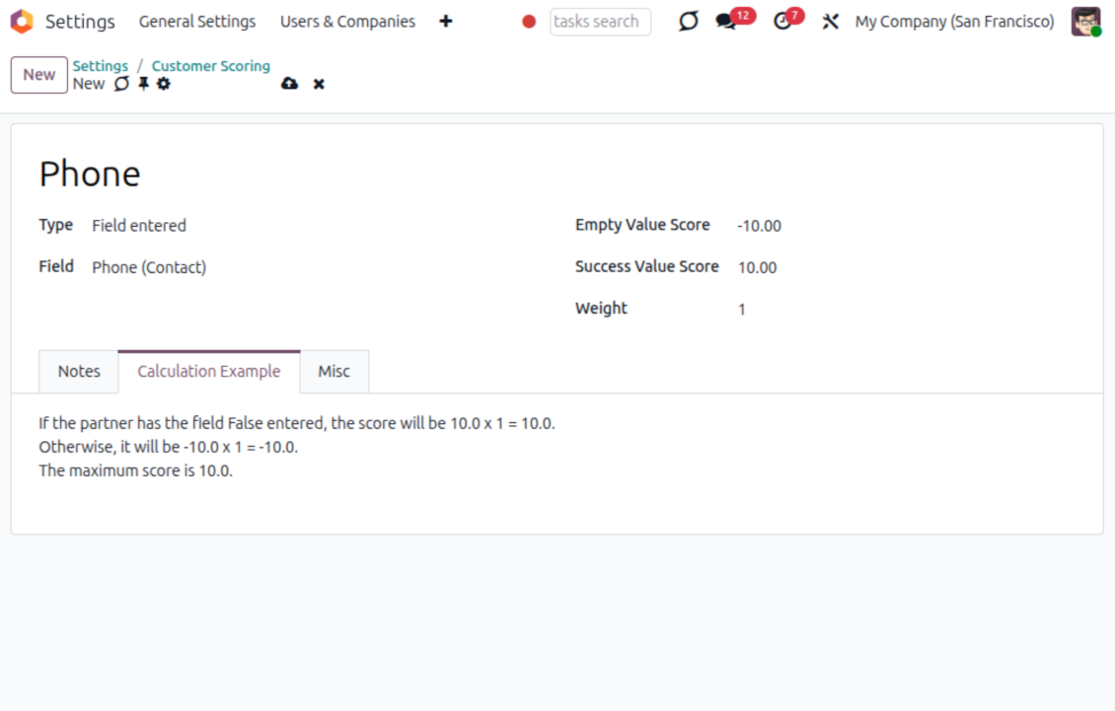Screen dimensions: 1115x711
Task: Open the My Company (San Francisco) switcher
Action: tap(954, 22)
